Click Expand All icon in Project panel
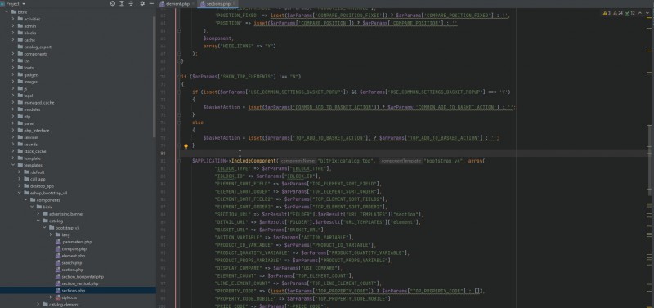The image size is (654, 308). tap(122, 3)
